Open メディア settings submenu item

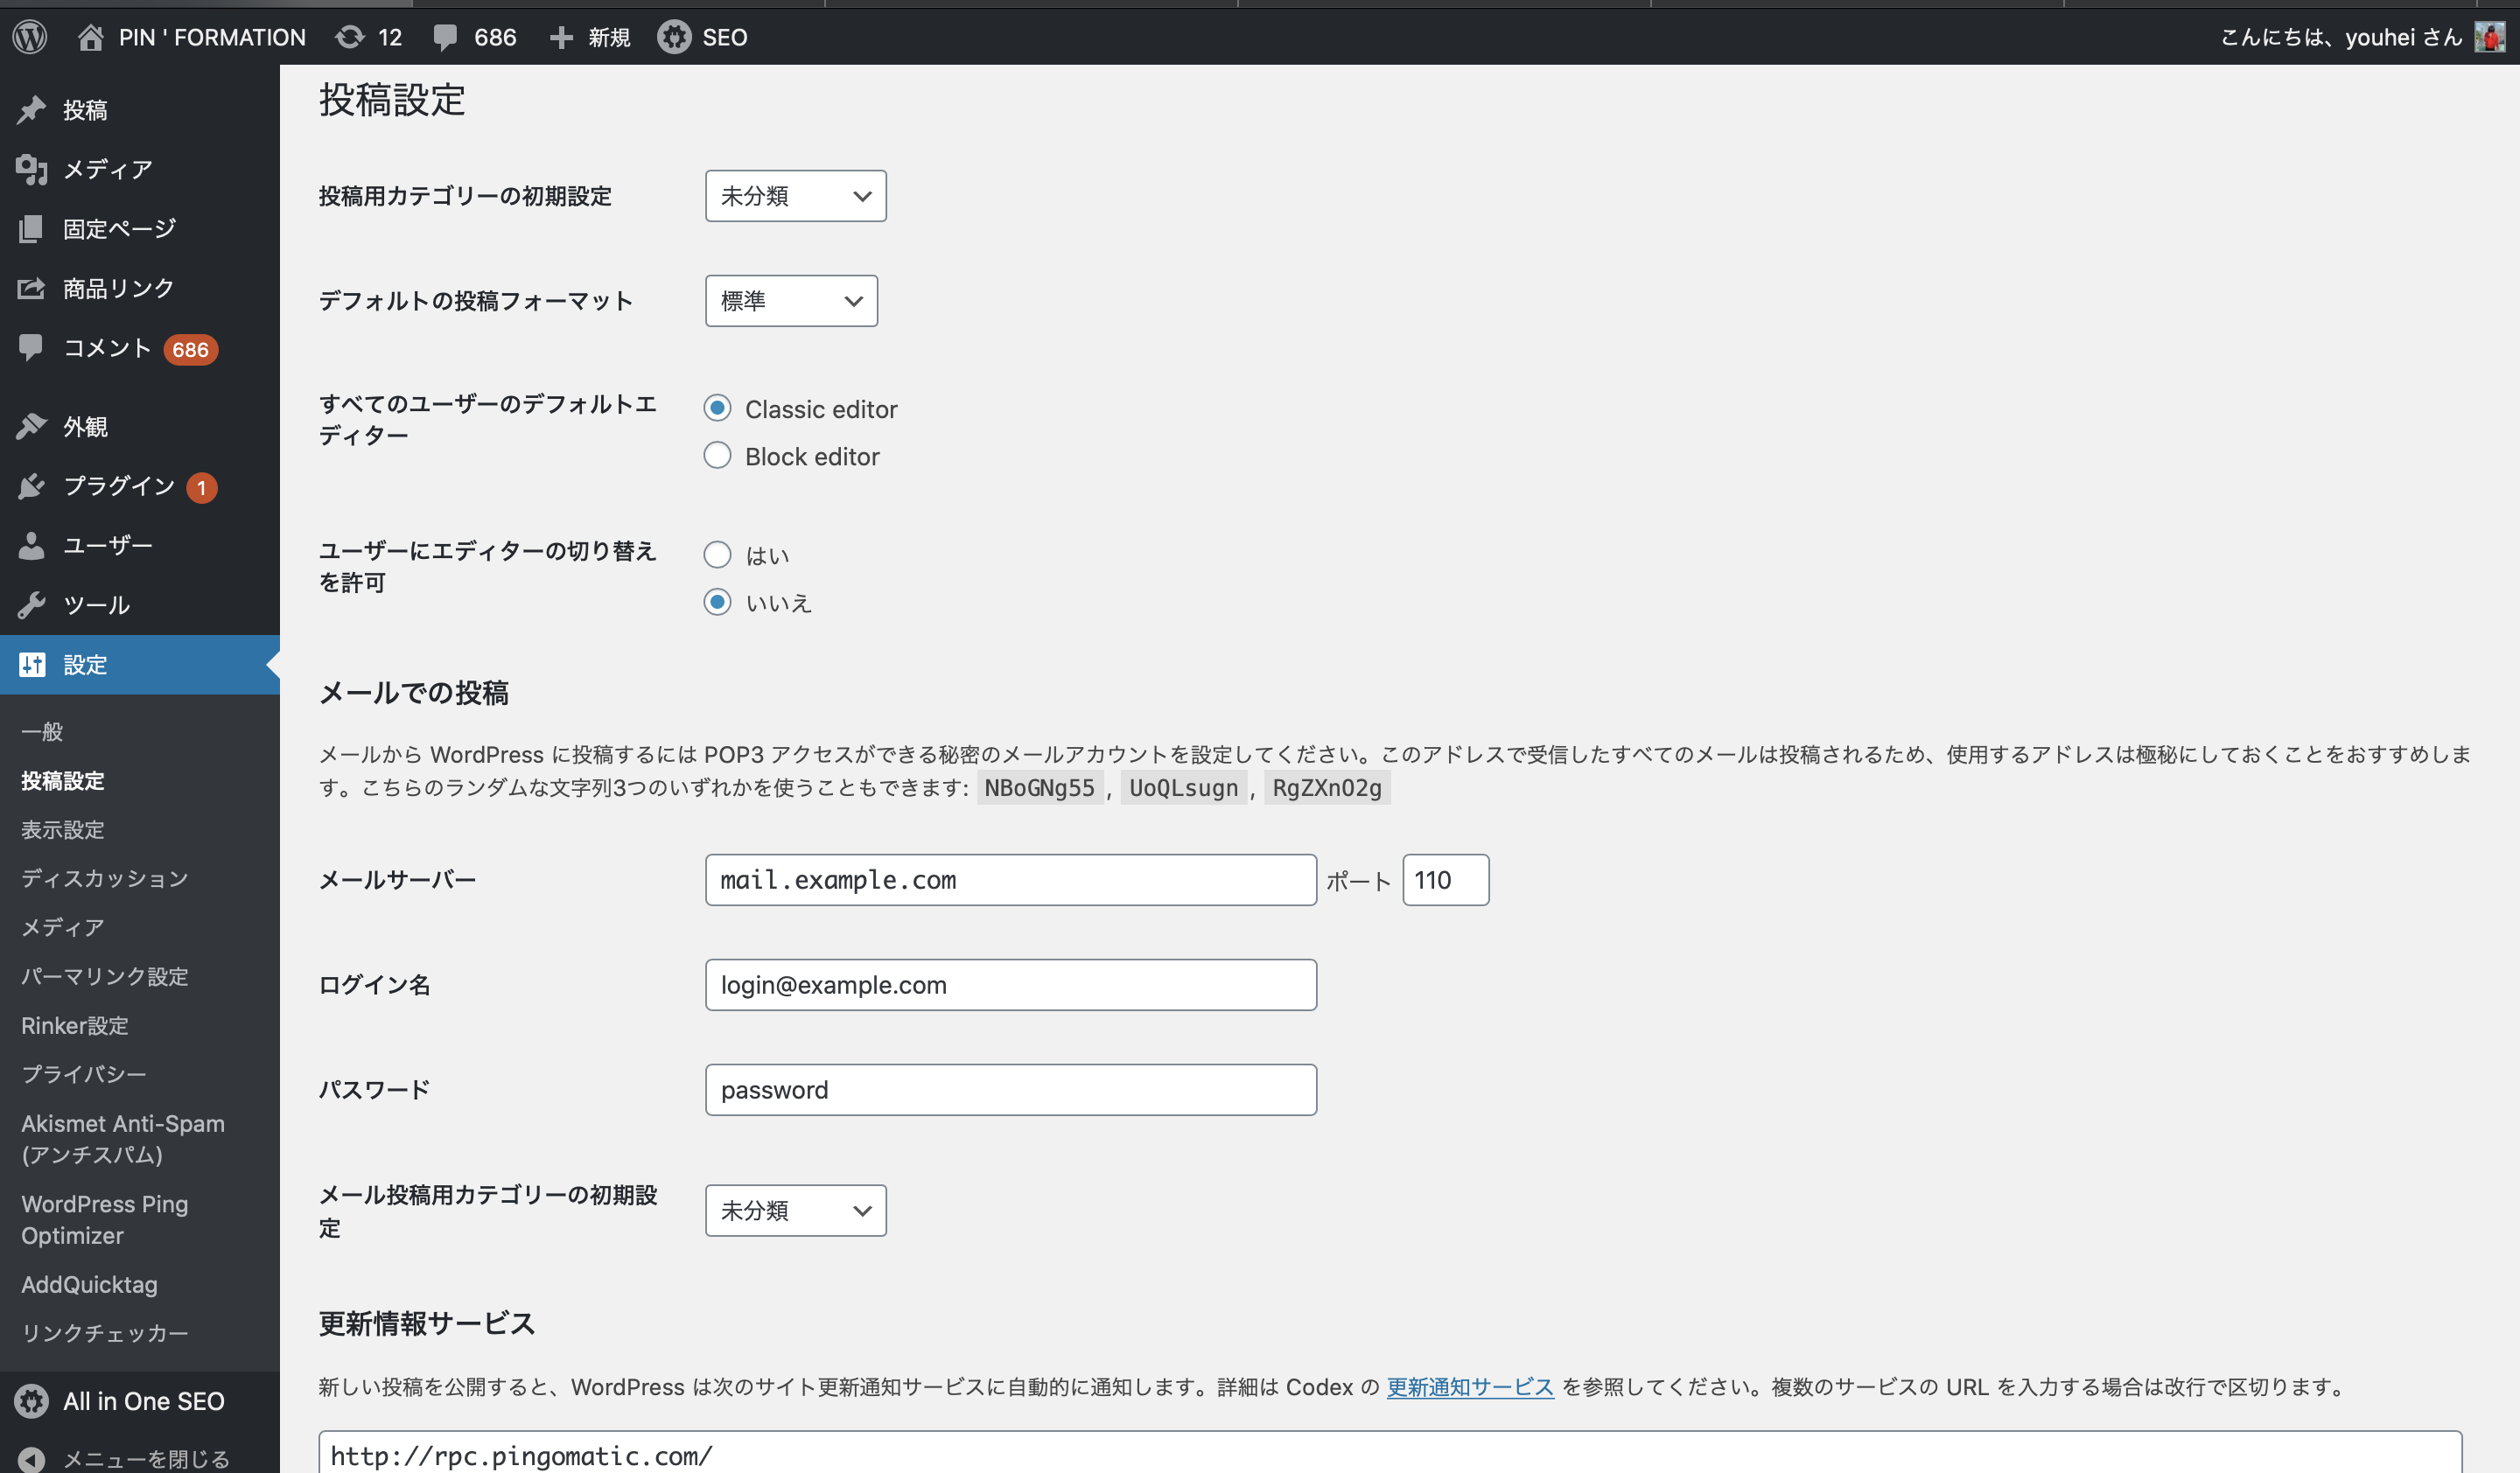pos(63,927)
